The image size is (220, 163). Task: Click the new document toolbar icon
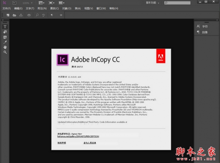(8, 15)
